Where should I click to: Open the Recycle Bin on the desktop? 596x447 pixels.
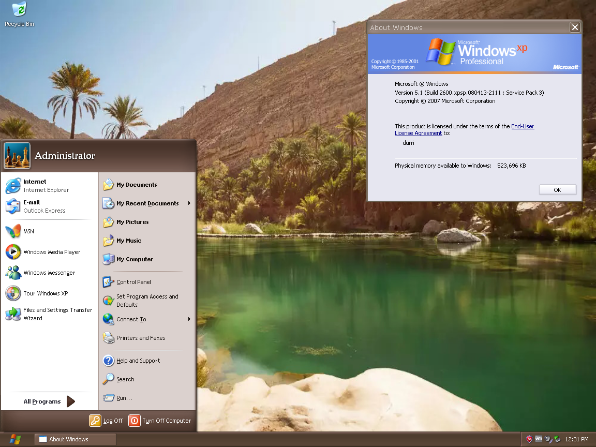tap(19, 10)
